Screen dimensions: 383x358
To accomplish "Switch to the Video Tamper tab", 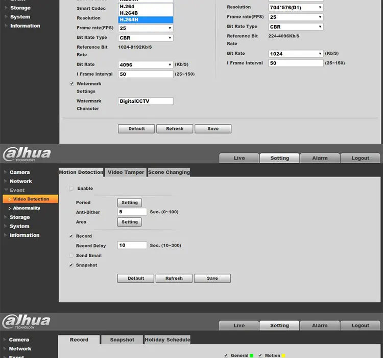I will click(x=126, y=172).
